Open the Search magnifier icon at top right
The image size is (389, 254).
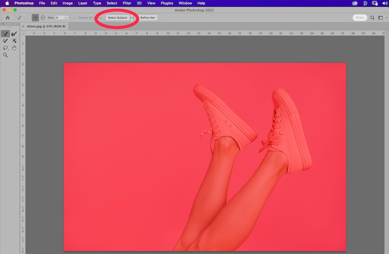click(x=372, y=18)
